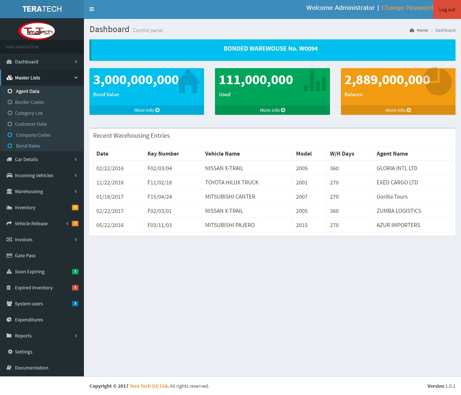Open More info on Bond Value card
Viewport: 461px width, 395px height.
click(146, 110)
